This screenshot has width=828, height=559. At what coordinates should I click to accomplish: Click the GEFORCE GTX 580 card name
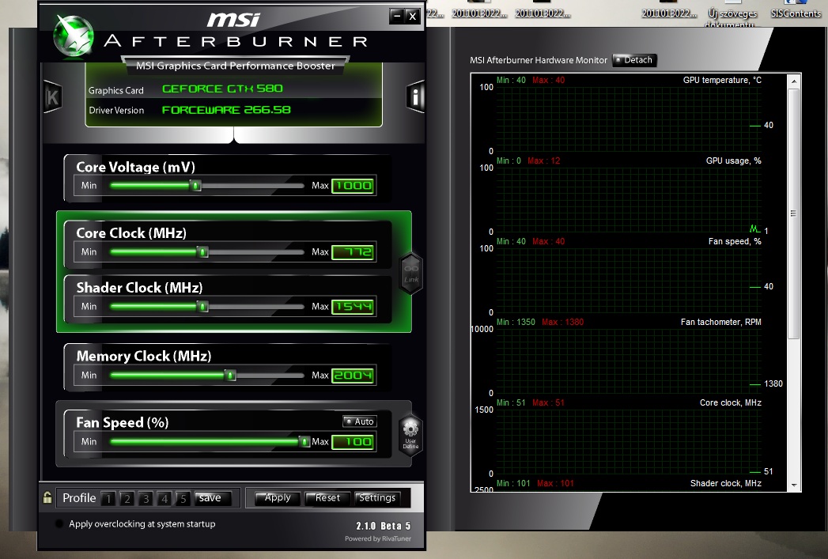[x=222, y=89]
